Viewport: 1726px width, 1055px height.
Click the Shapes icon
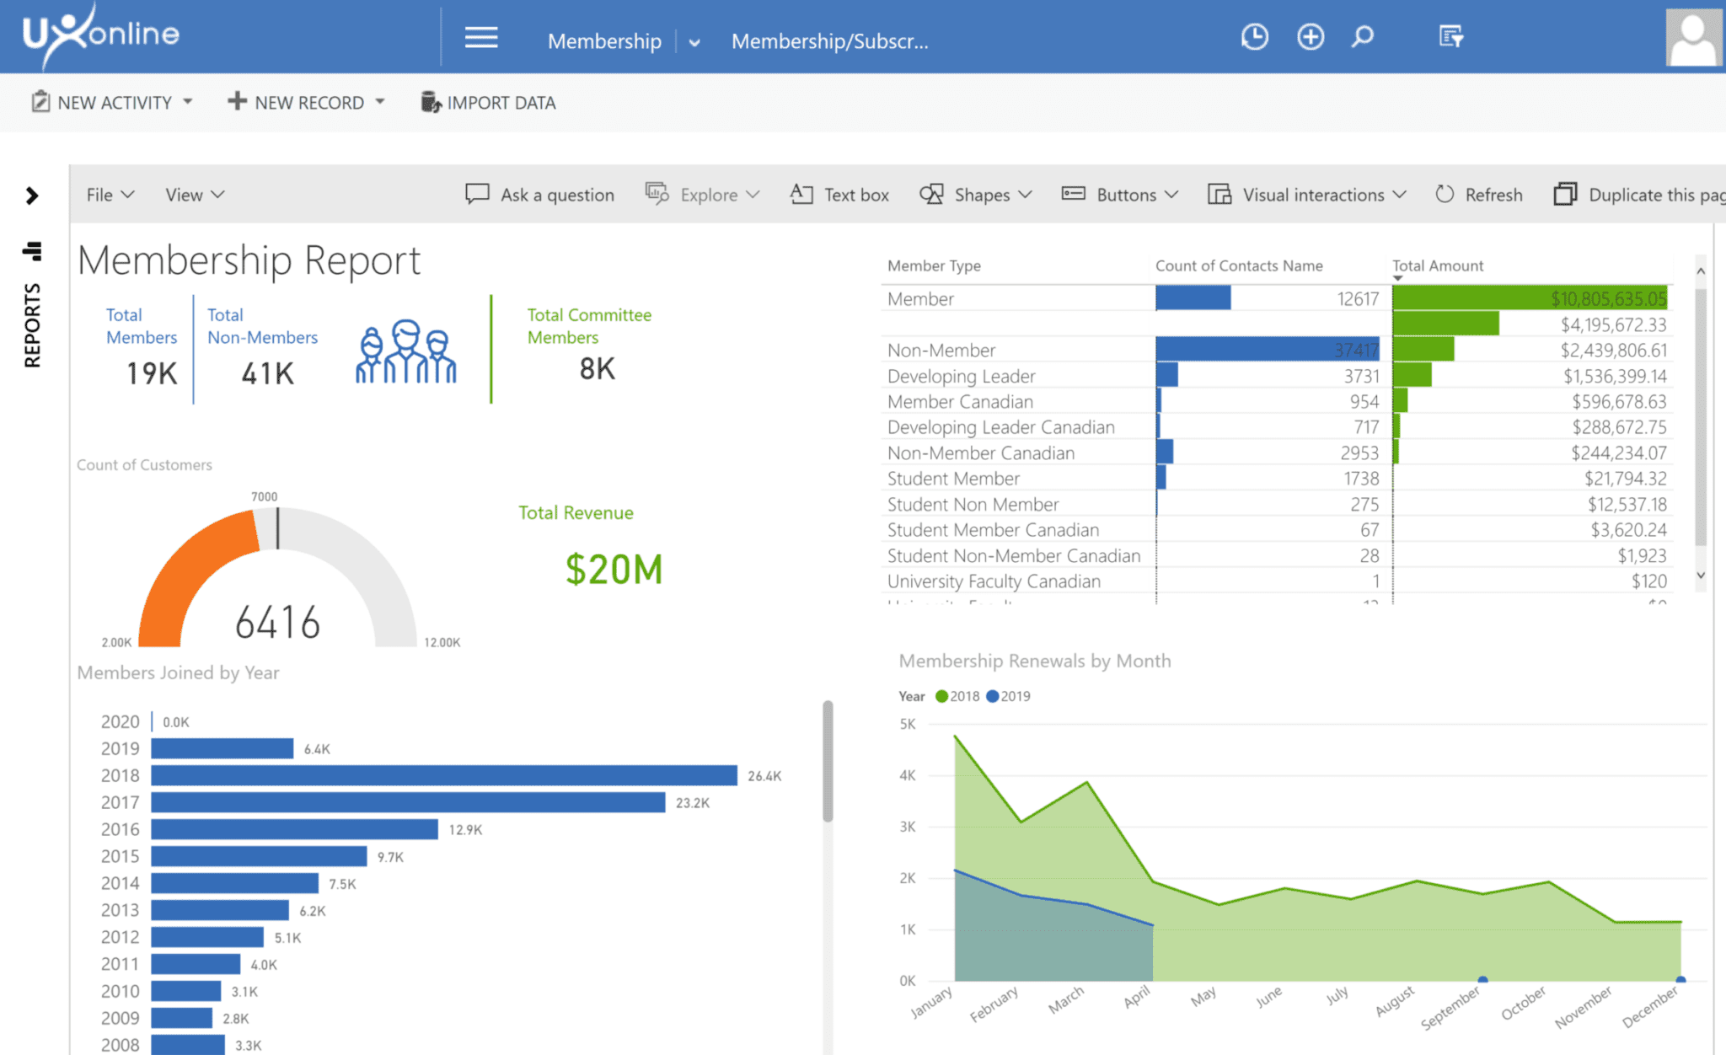pyautogui.click(x=931, y=194)
